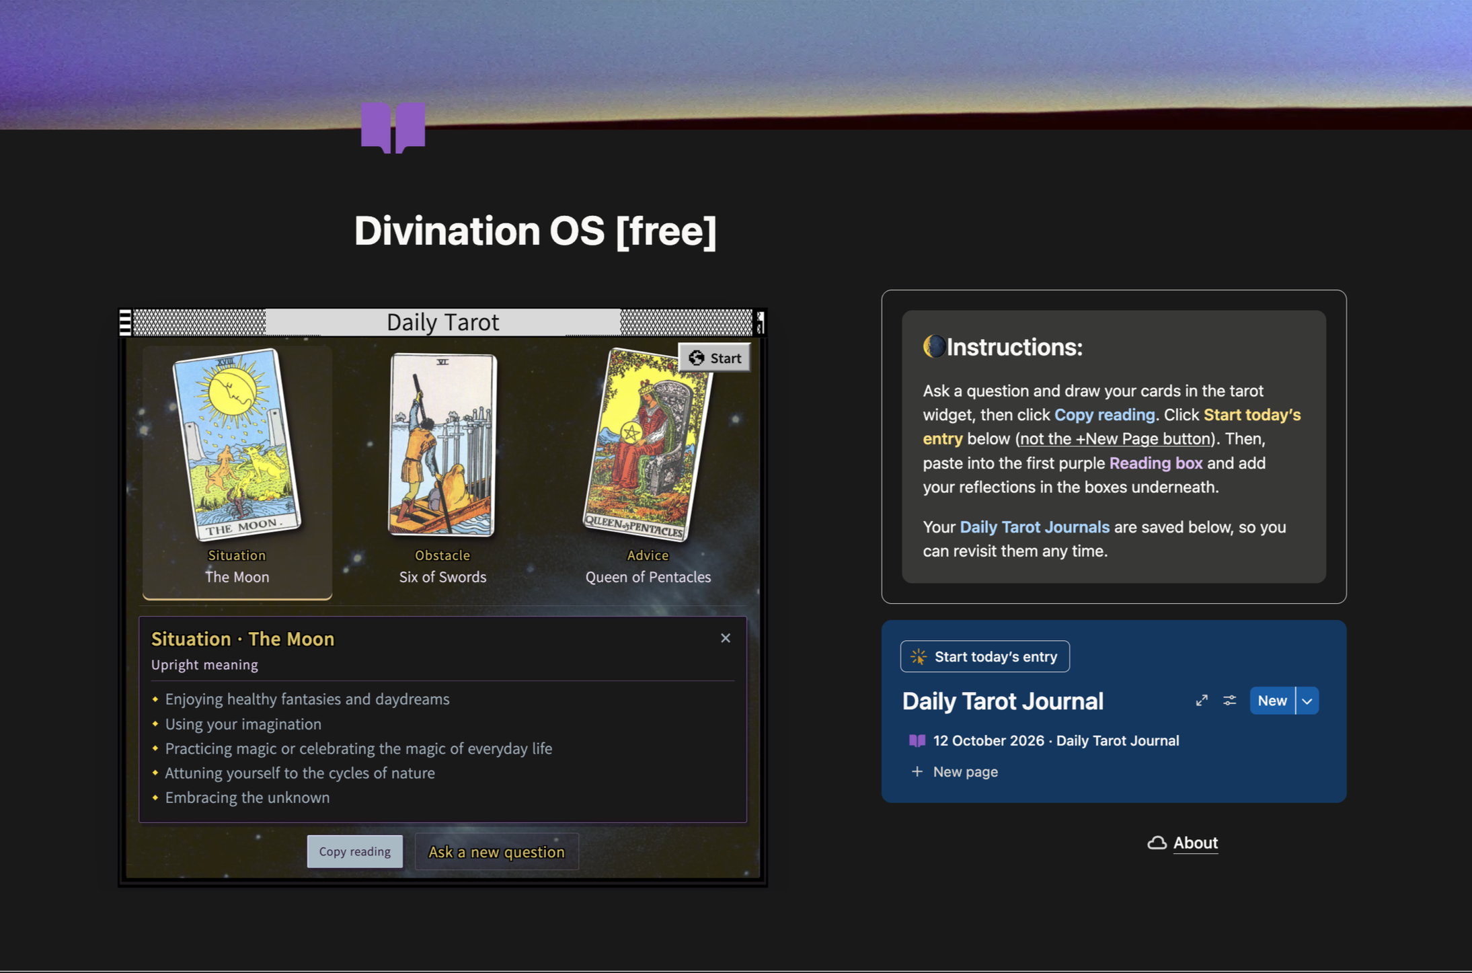Screen dimensions: 1472x973
Task: Click the Copy reading button
Action: [x=355, y=851]
